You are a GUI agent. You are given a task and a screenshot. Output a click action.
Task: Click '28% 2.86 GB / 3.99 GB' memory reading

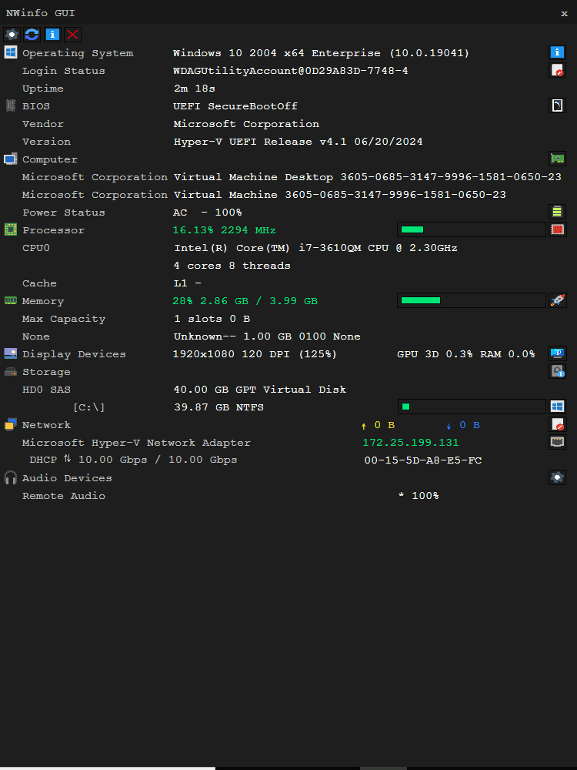[x=245, y=300]
